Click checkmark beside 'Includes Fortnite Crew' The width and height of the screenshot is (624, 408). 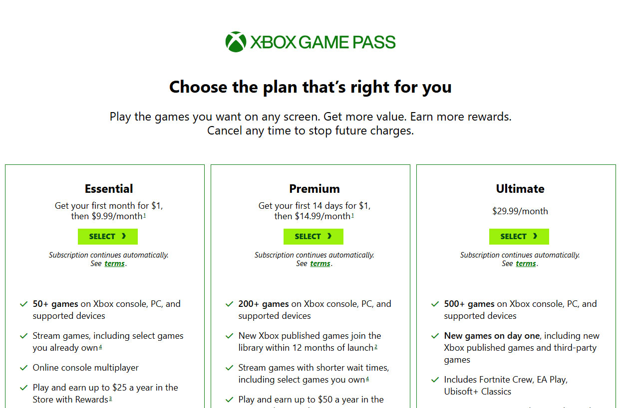coord(435,380)
